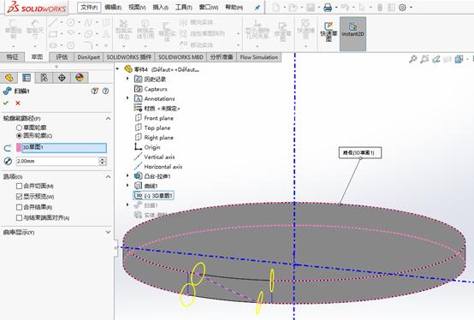This screenshot has height=320, width=474.
Task: Select (-) 3D草图1 in the feature tree
Action: (154, 195)
